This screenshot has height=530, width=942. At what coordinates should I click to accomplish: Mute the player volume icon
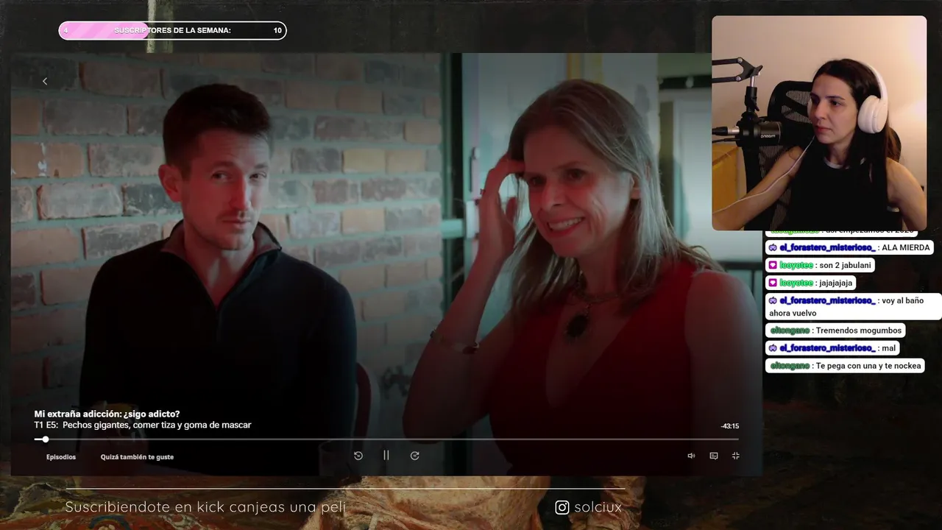coord(691,456)
